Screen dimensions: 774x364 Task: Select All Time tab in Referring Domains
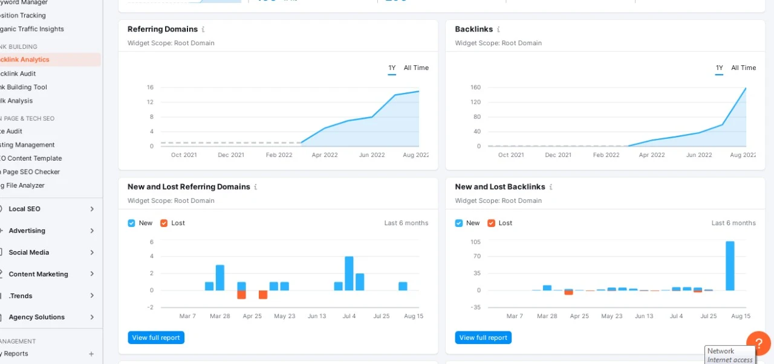coord(416,68)
